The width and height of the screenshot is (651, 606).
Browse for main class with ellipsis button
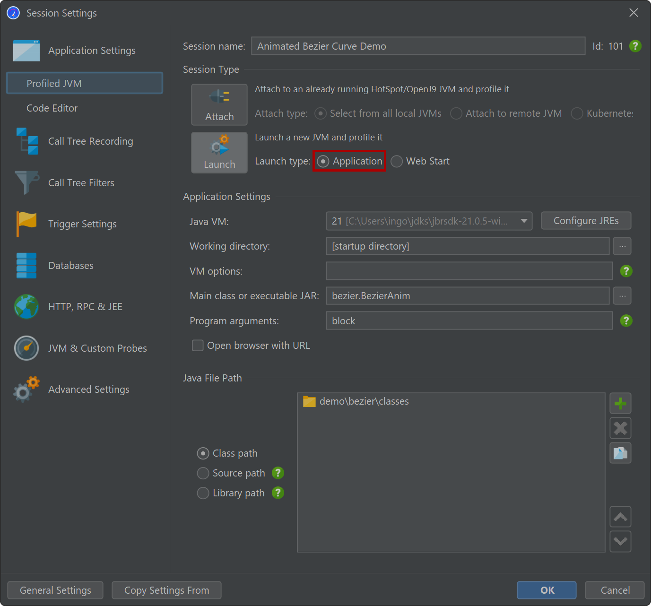coord(622,296)
